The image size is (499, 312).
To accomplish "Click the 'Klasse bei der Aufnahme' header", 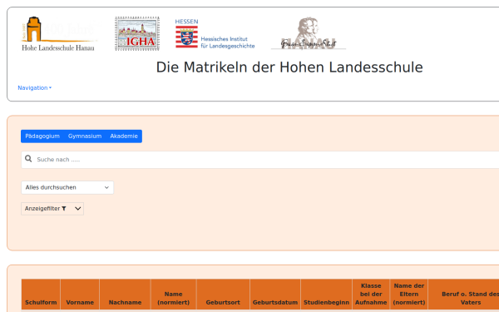I will click(371, 295).
